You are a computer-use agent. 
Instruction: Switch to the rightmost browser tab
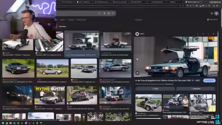[193, 2]
